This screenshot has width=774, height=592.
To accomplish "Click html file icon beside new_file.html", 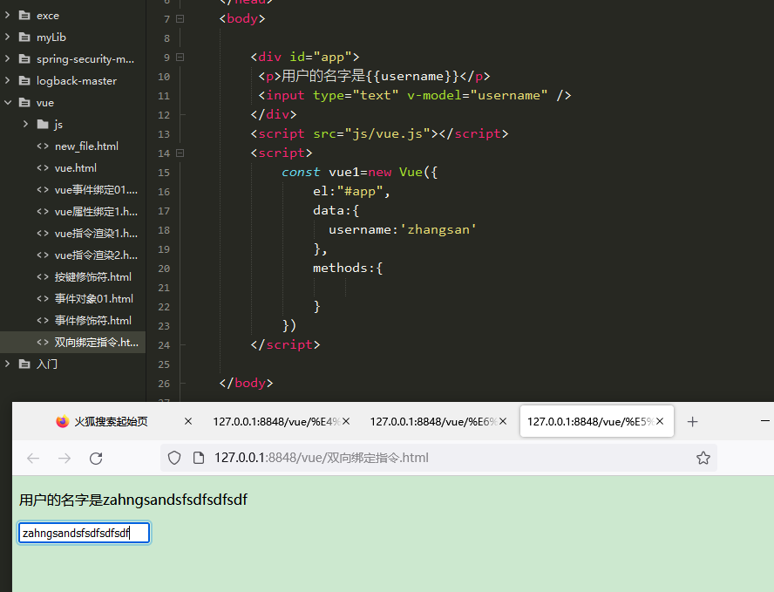I will pyautogui.click(x=43, y=146).
